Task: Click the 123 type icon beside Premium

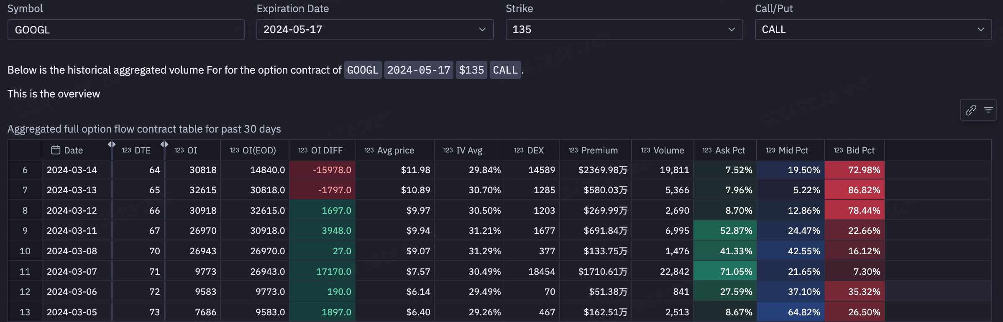Action: (x=573, y=150)
